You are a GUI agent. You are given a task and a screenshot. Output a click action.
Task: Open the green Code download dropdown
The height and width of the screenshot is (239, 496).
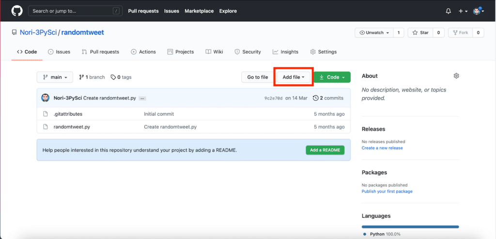click(332, 77)
